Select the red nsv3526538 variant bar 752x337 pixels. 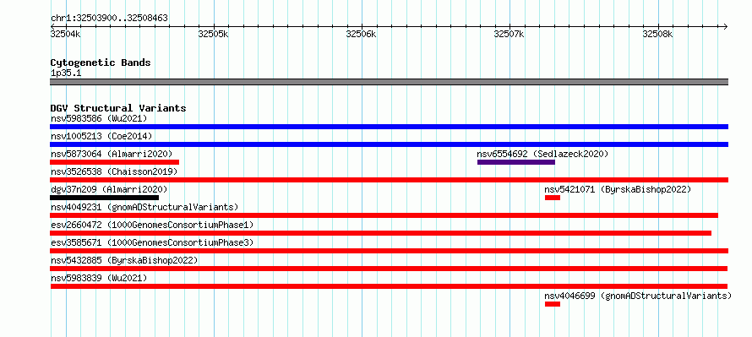point(389,180)
